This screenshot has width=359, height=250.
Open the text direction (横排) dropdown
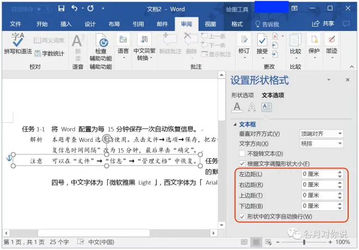[x=321, y=143]
